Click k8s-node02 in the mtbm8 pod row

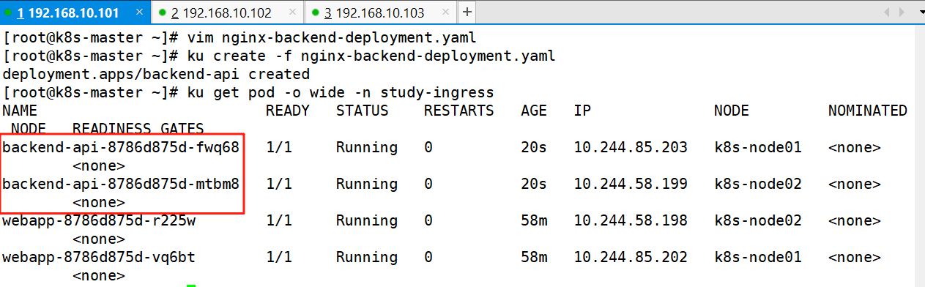point(758,184)
